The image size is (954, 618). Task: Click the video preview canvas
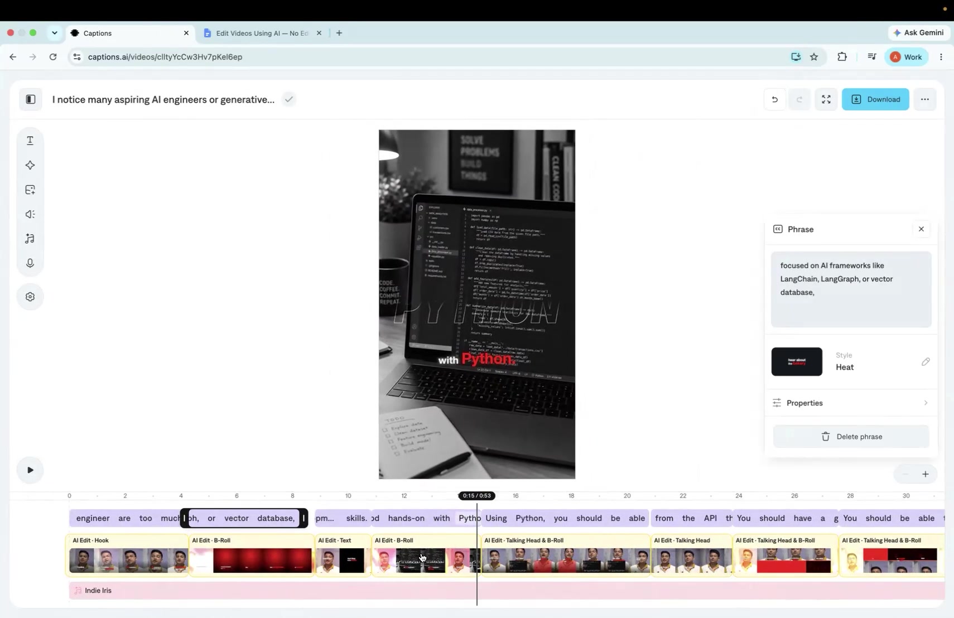click(x=477, y=305)
